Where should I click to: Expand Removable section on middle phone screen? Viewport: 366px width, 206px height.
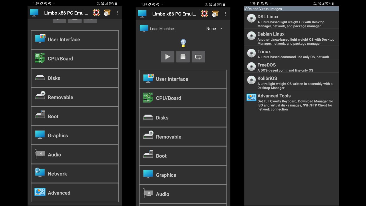point(183,137)
